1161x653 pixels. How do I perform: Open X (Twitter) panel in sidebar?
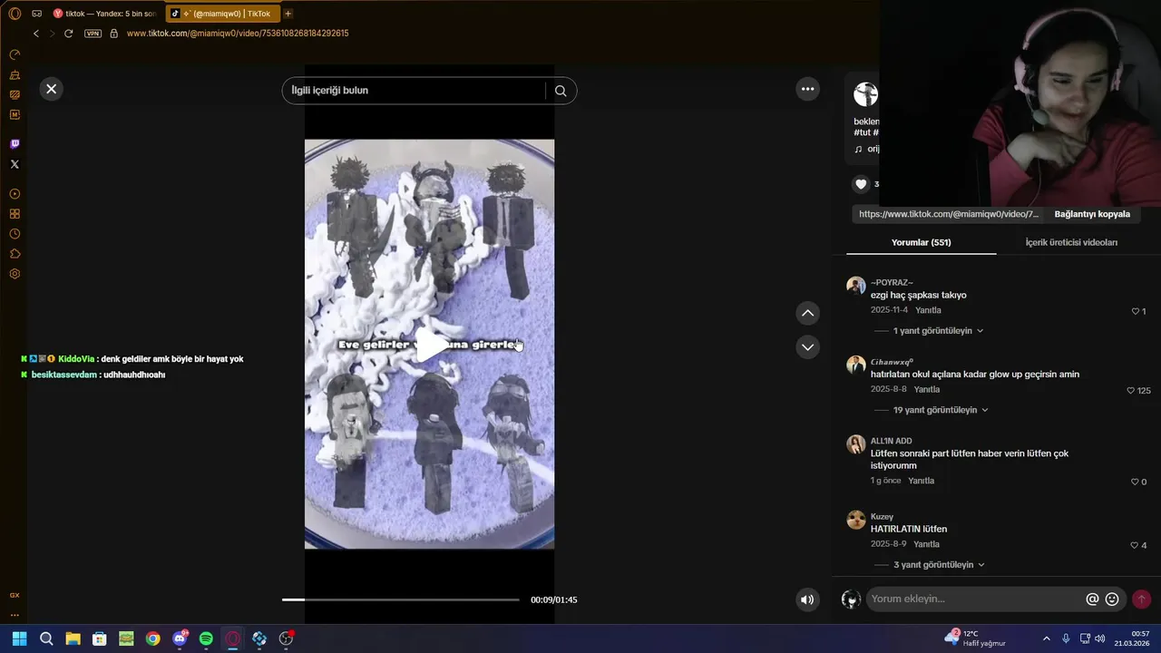tap(15, 164)
